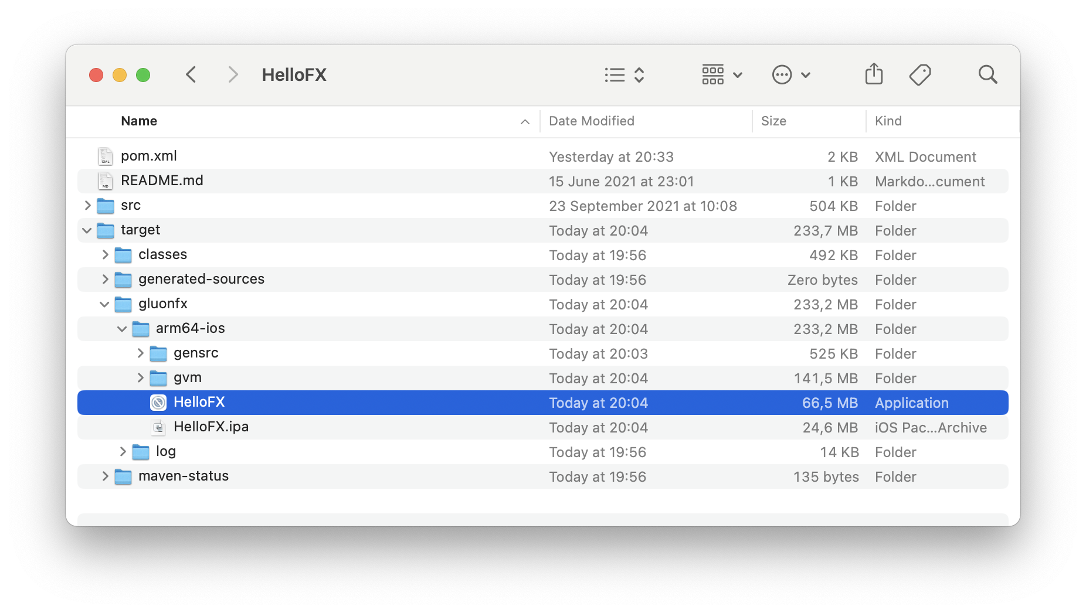This screenshot has width=1086, height=613.
Task: Click the classes folder icon
Action: (x=123, y=255)
